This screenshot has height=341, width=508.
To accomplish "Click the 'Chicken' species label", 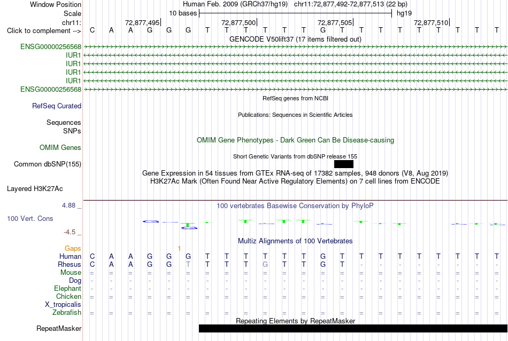I will tap(68, 296).
